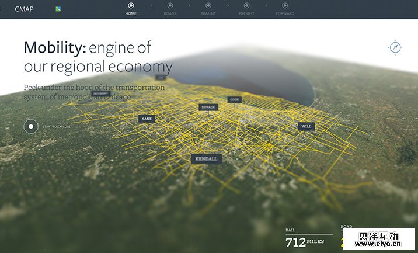Select the KENDALL county marker
Viewport: 418px width, 253px height.
tap(206, 159)
